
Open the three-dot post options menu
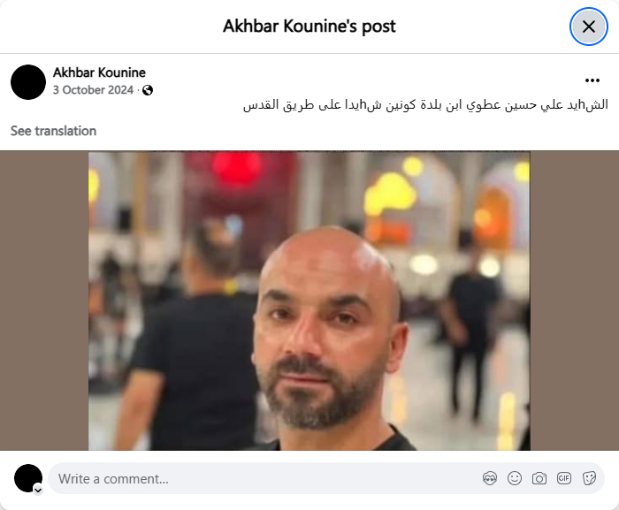[x=592, y=80]
